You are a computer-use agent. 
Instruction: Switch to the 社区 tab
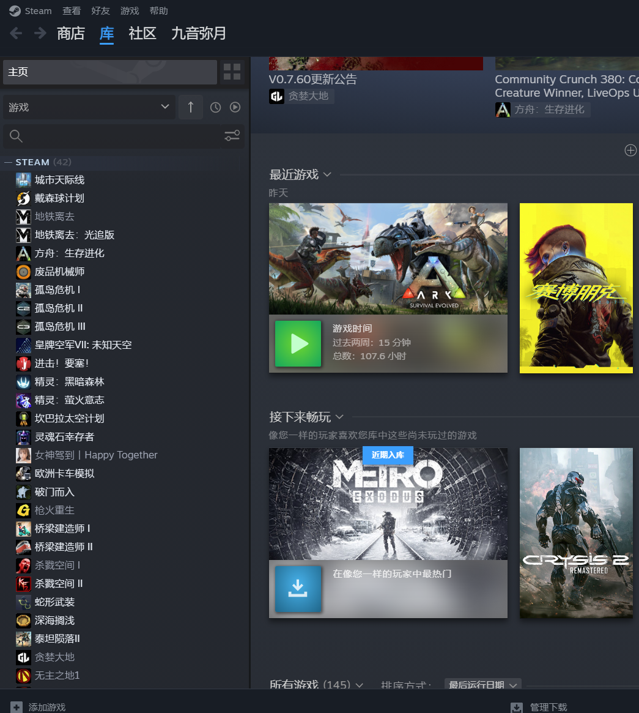point(142,33)
